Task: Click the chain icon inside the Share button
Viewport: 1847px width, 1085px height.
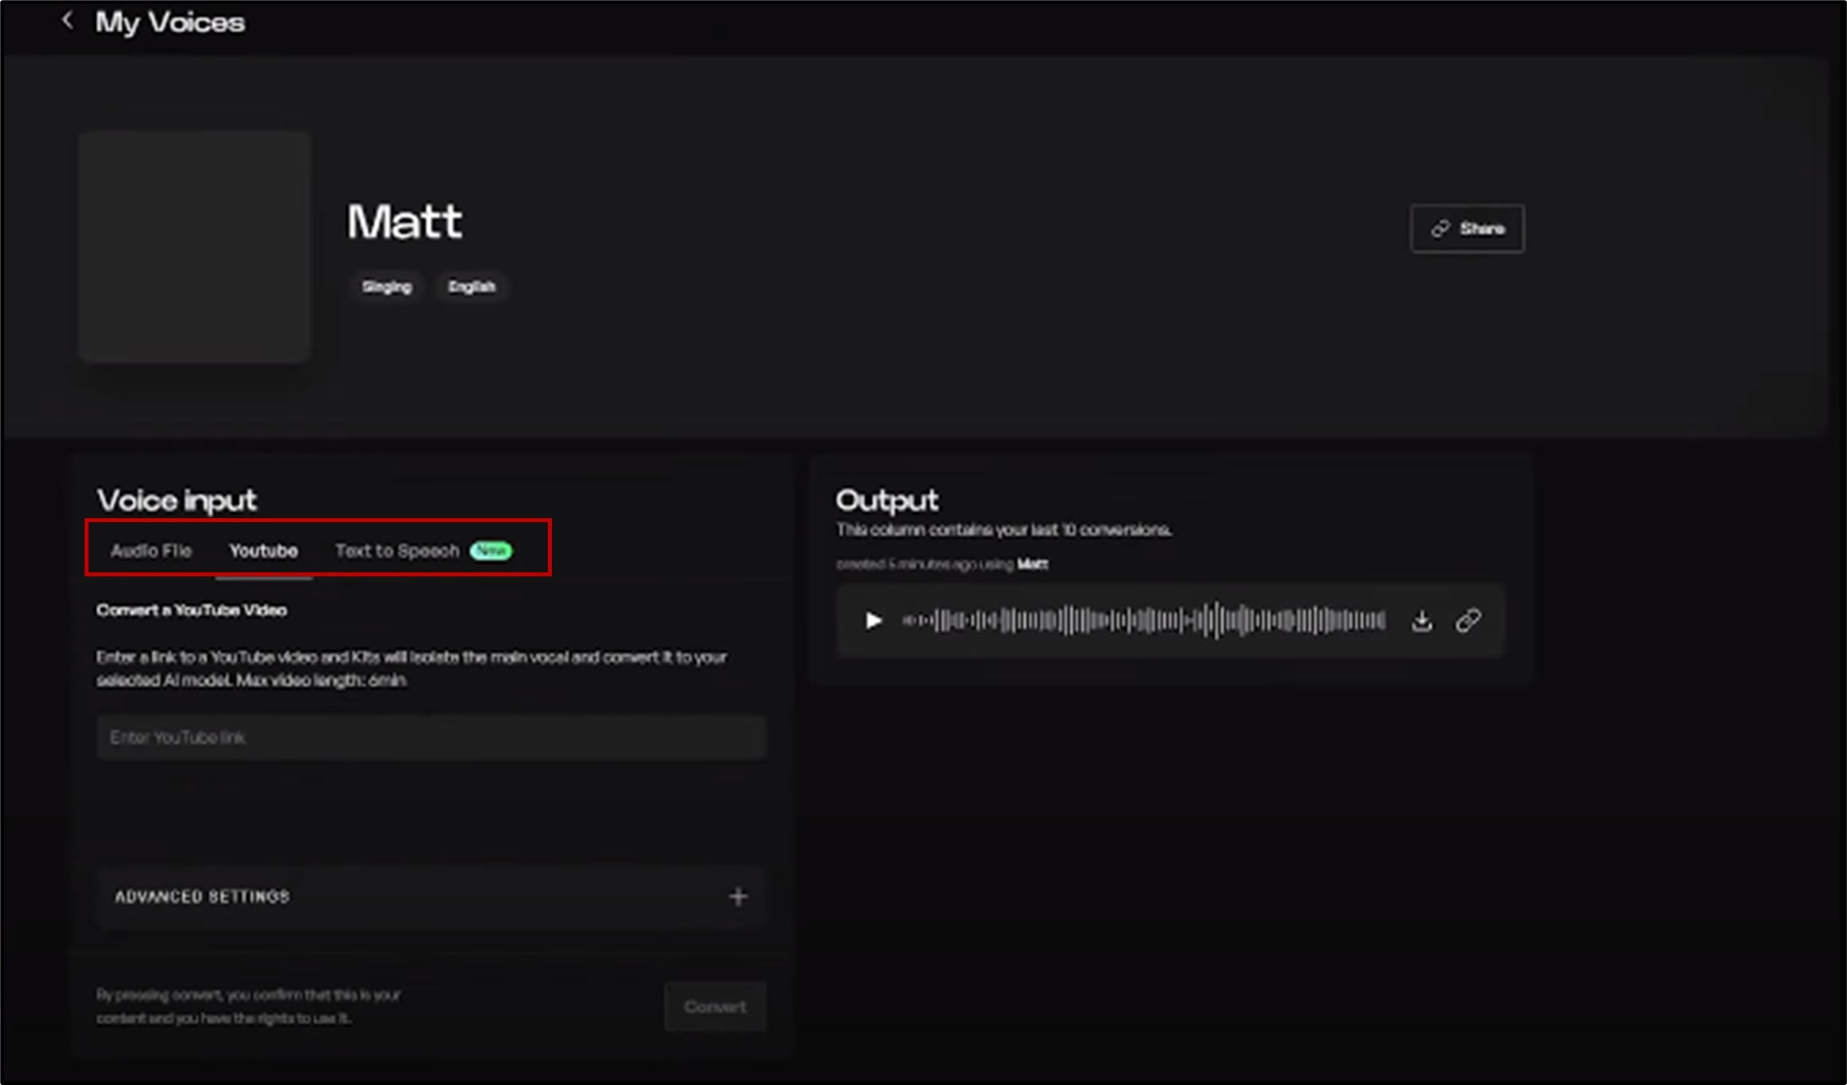Action: click(1439, 228)
